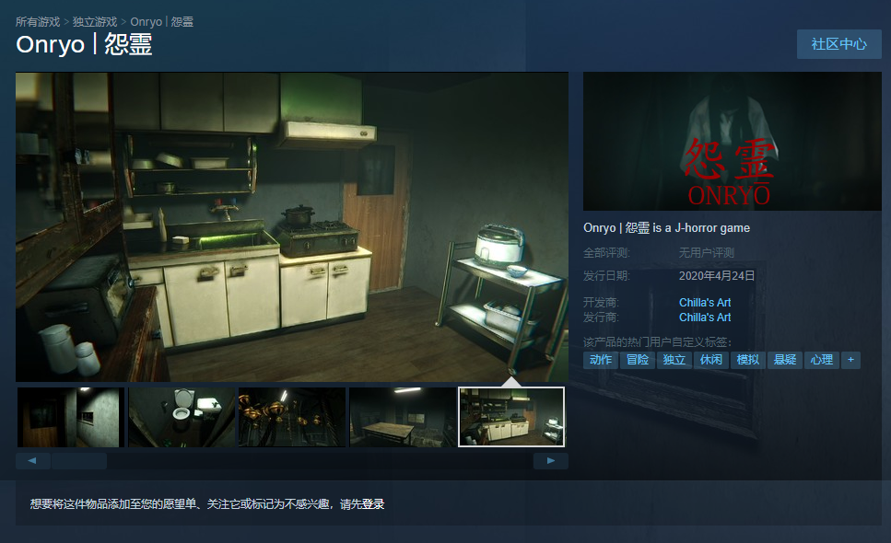Click the right arrow of thumbnail strip

point(551,461)
